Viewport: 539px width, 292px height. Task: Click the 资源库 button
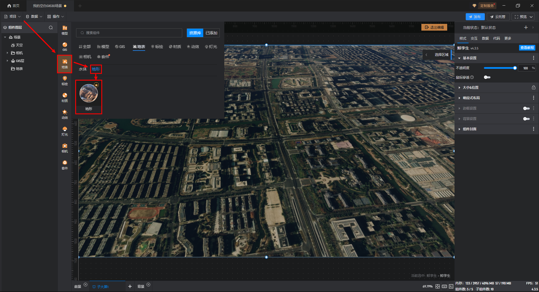coord(195,33)
